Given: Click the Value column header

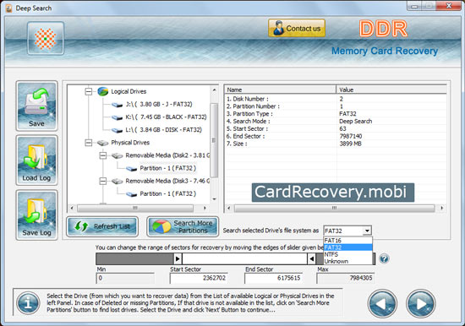Looking at the screenshot, I should [x=391, y=90].
